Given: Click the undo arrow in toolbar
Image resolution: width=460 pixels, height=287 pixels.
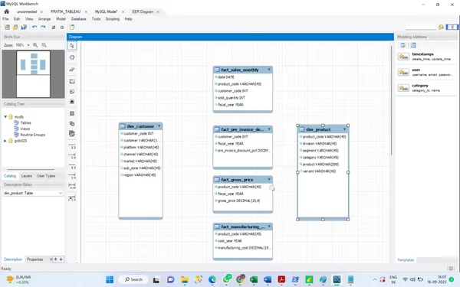Looking at the screenshot, I should [x=34, y=28].
